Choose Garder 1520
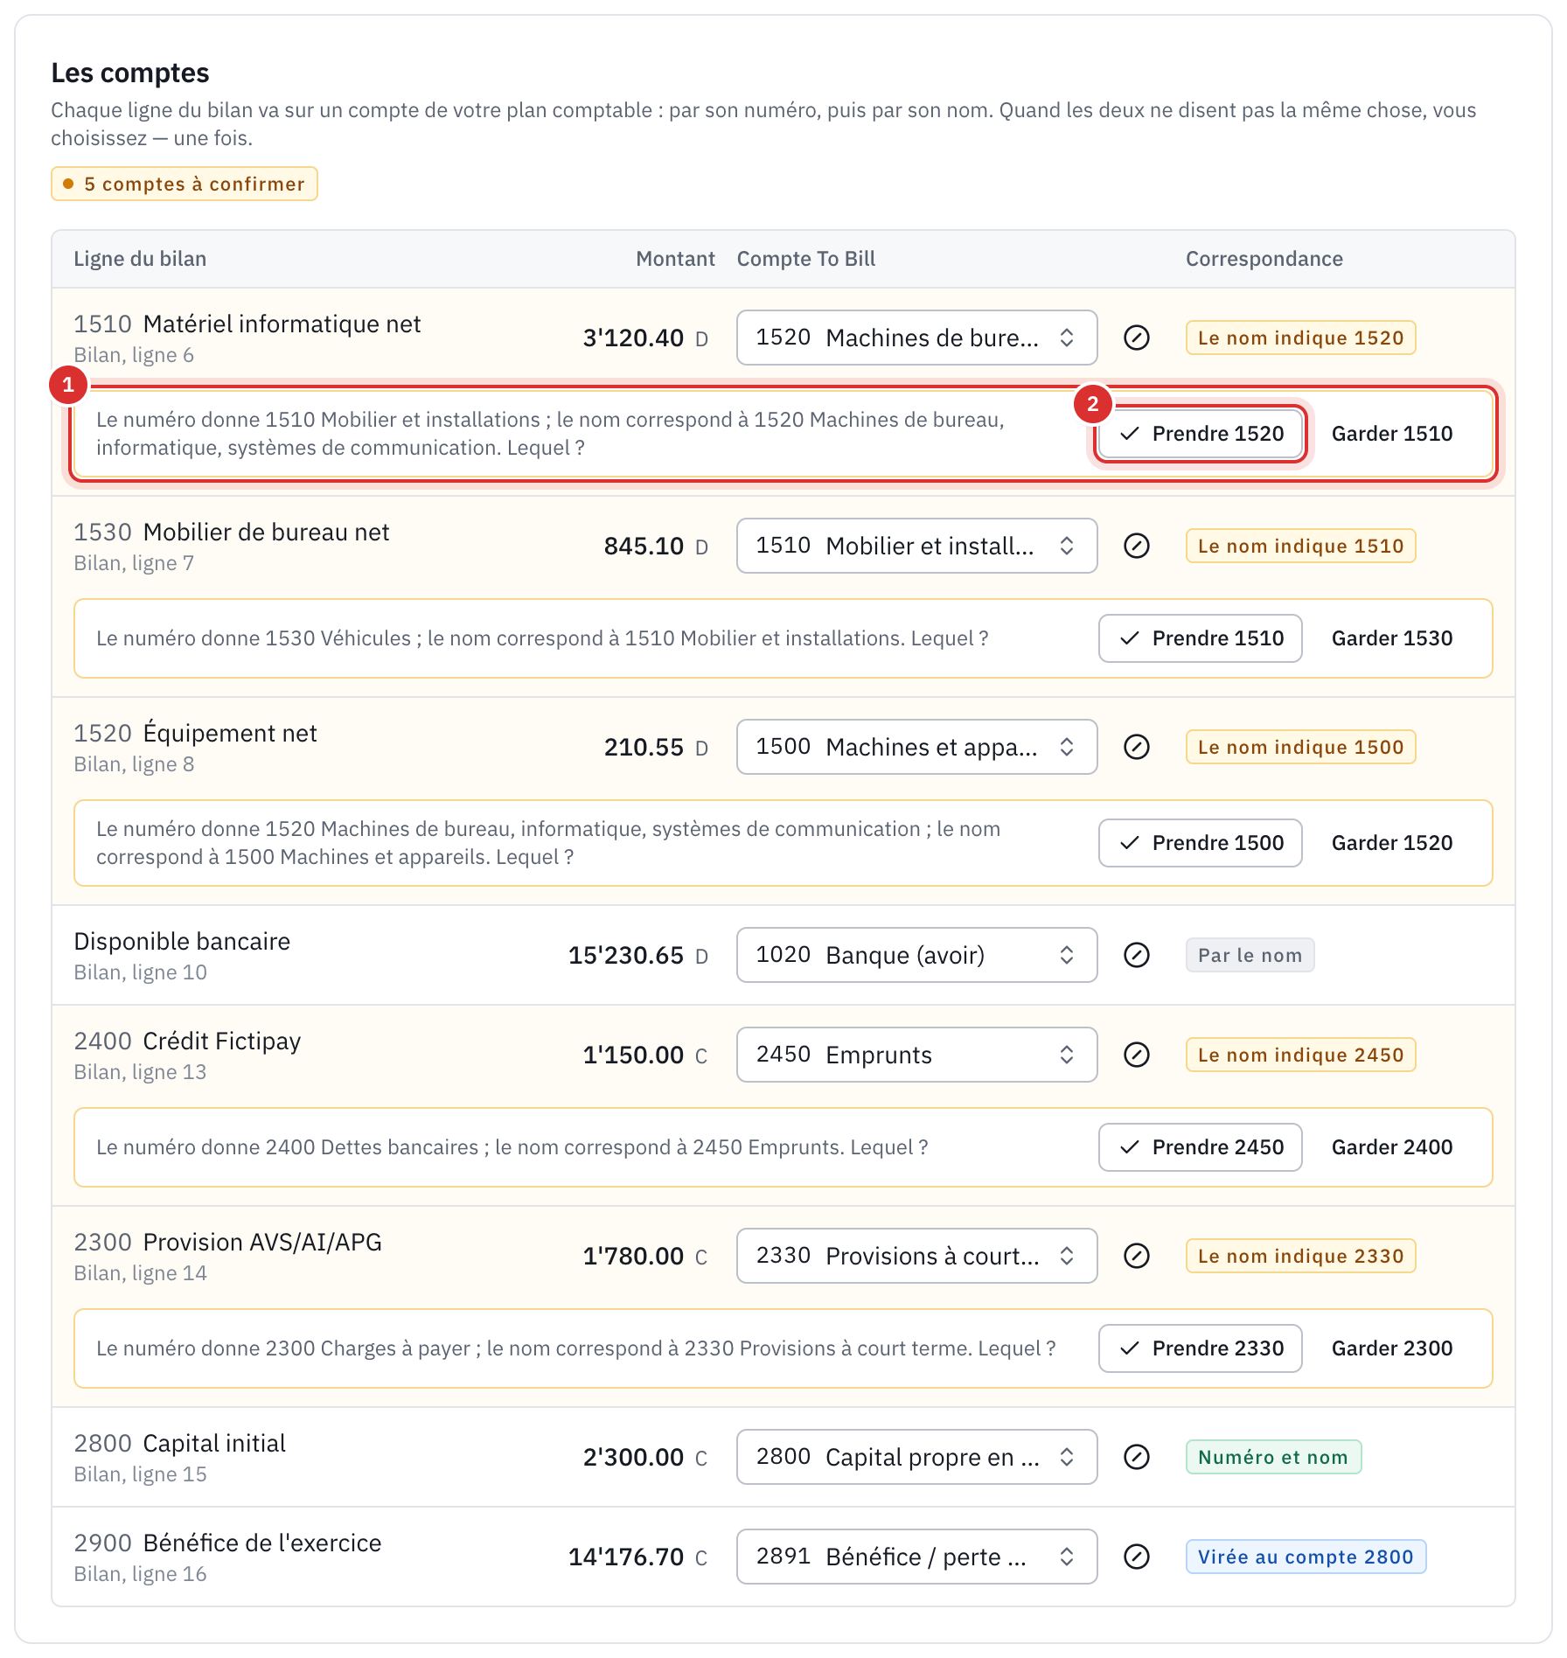Viewport: 1567px width, 1658px height. pos(1392,843)
